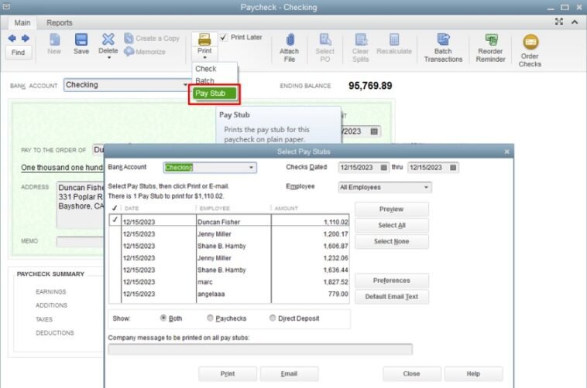Viewport: 587px width, 388px height.
Task: Open the Delete dropdown arrow
Action: [108, 57]
